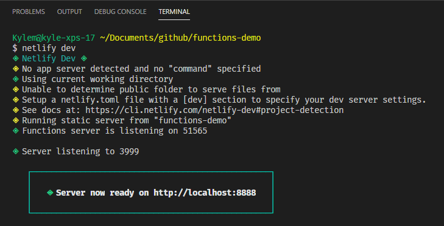444x226 pixels.
Task: Click the green diamond beside Server listening to 3999
Action: coord(16,151)
